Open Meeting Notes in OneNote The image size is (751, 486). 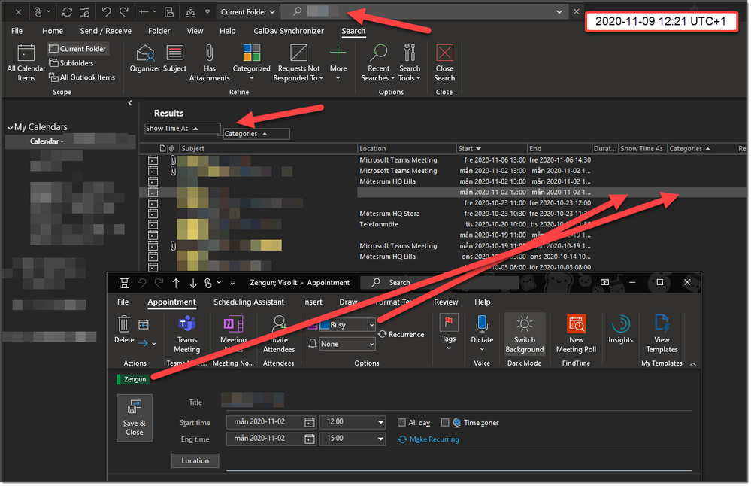[233, 335]
